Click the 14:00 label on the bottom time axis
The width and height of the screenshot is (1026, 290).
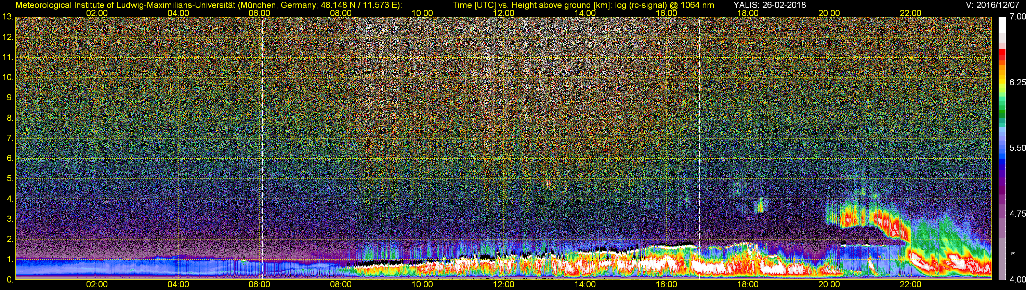[585, 285]
